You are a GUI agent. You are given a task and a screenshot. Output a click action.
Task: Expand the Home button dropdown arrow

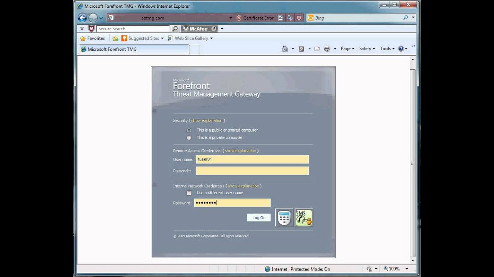pyautogui.click(x=293, y=49)
